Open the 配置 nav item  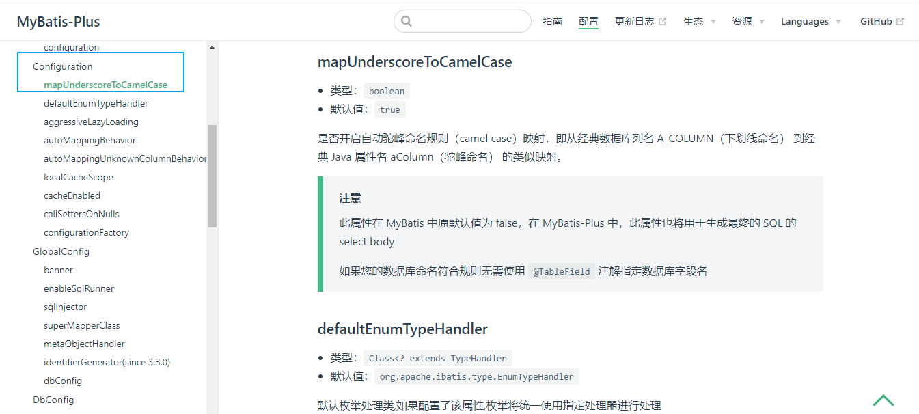[x=588, y=21]
